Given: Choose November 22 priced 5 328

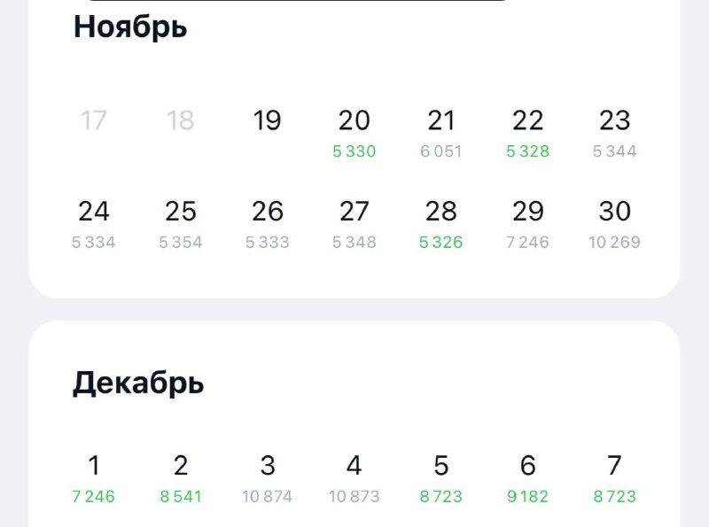Looking at the screenshot, I should click(528, 131).
